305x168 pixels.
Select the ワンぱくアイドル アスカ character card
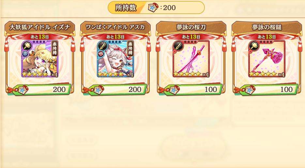pos(115,59)
